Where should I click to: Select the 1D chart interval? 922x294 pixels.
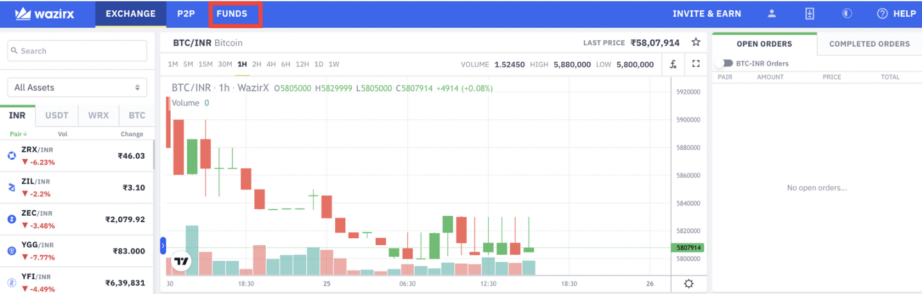(x=318, y=64)
